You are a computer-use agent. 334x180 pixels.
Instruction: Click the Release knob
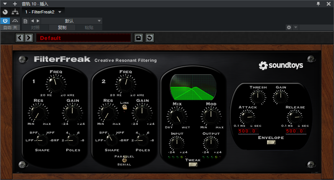pos(295,117)
